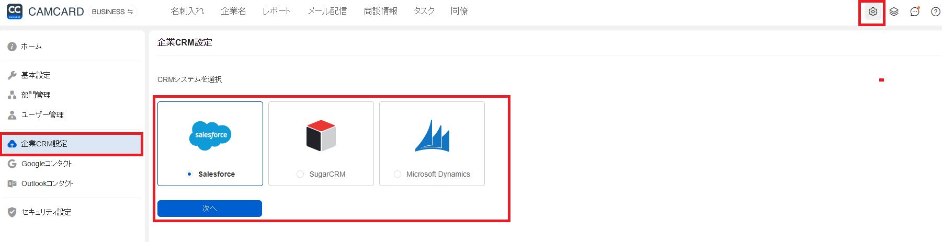Open the タスク menu
Viewport: 942px width, 242px height.
[424, 11]
